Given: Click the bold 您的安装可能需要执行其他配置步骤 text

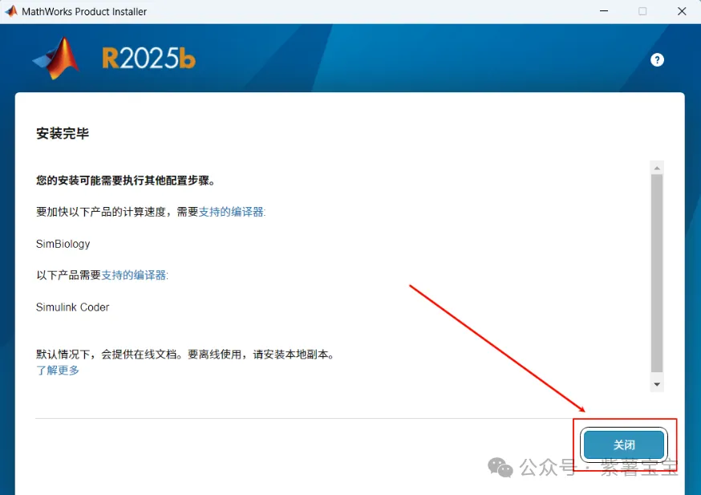Looking at the screenshot, I should [x=125, y=181].
